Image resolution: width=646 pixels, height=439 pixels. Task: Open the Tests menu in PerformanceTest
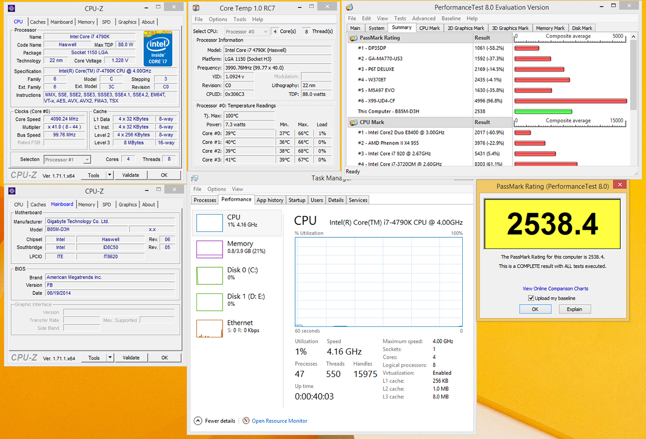pos(400,18)
